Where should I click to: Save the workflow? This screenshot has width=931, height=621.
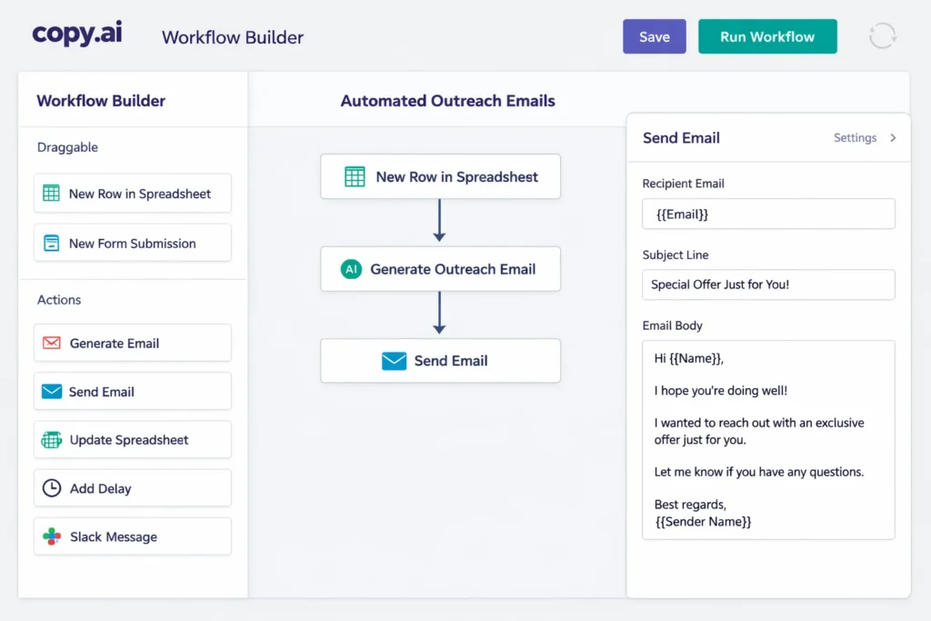tap(654, 35)
